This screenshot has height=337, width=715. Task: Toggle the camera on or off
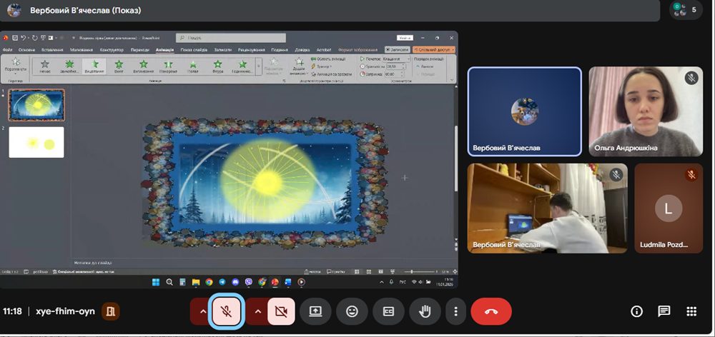coord(281,311)
